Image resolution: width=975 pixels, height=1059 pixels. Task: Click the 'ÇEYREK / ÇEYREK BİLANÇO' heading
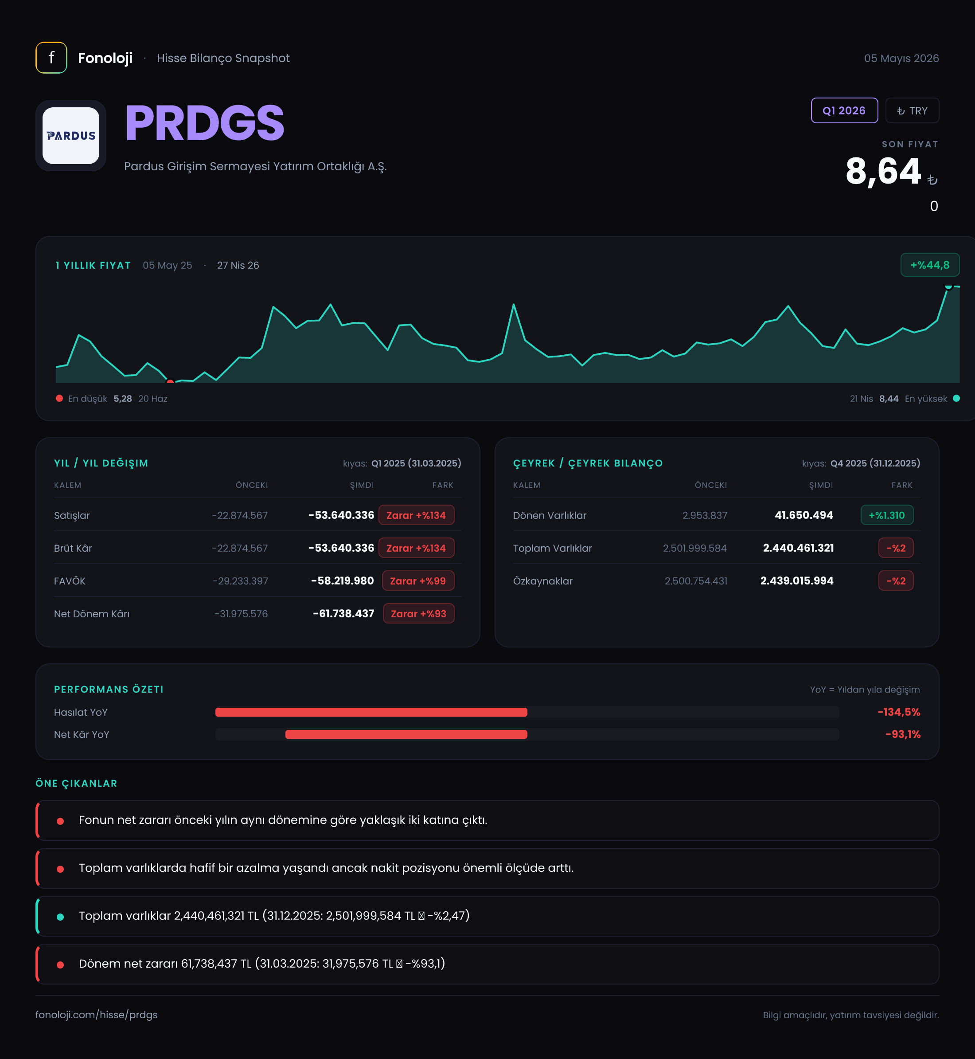588,463
